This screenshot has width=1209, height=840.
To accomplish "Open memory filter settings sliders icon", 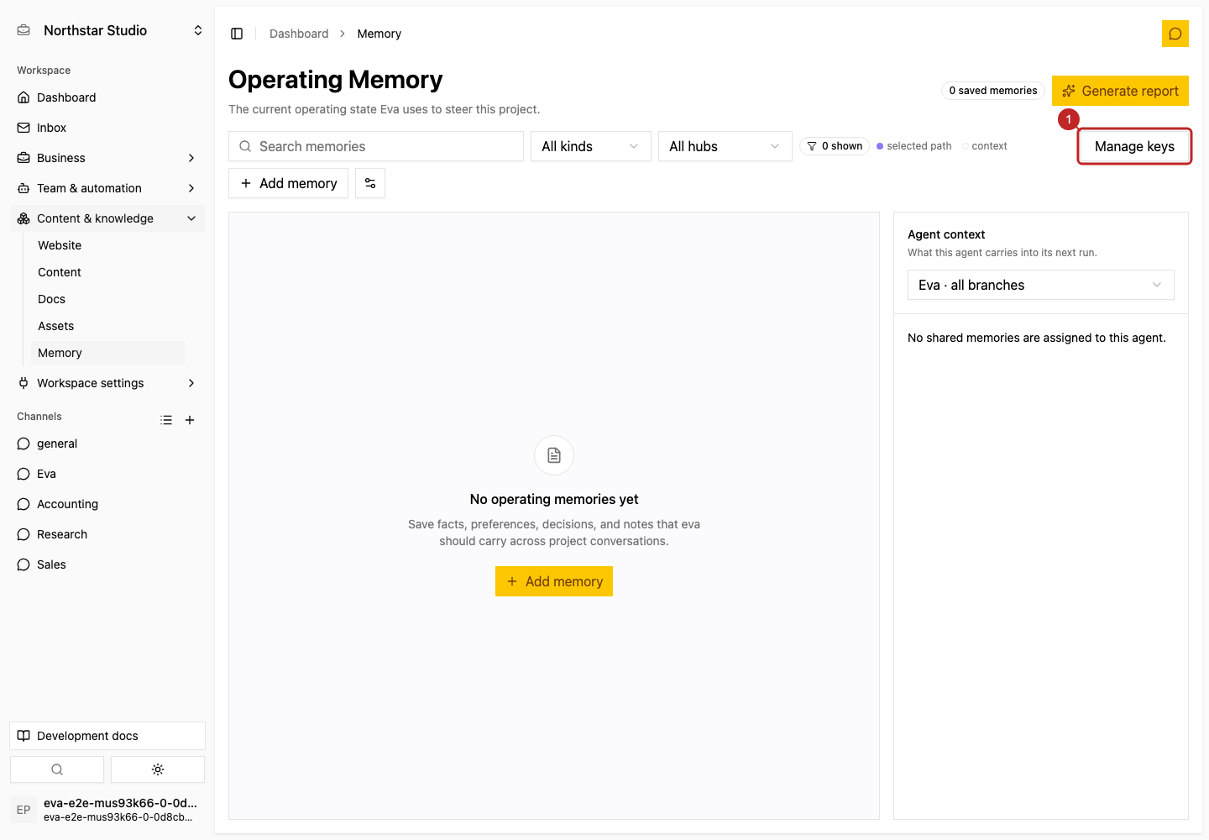I will pyautogui.click(x=370, y=183).
